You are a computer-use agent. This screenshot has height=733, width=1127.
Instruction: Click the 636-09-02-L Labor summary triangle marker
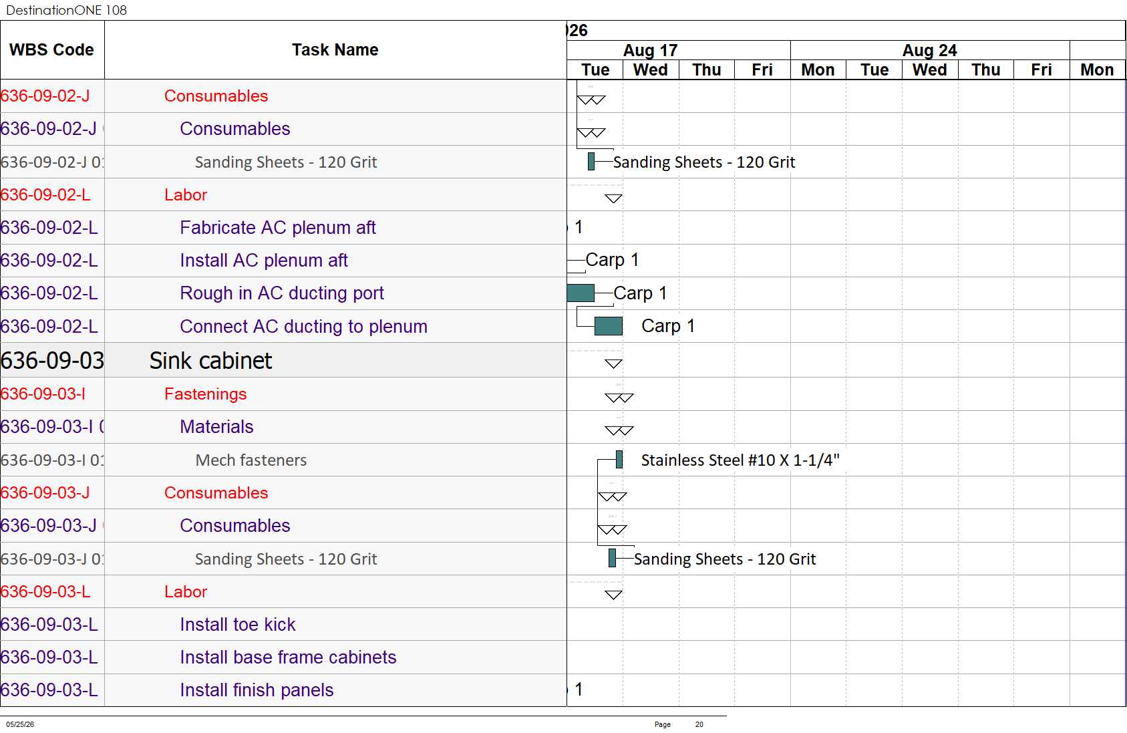coord(613,198)
